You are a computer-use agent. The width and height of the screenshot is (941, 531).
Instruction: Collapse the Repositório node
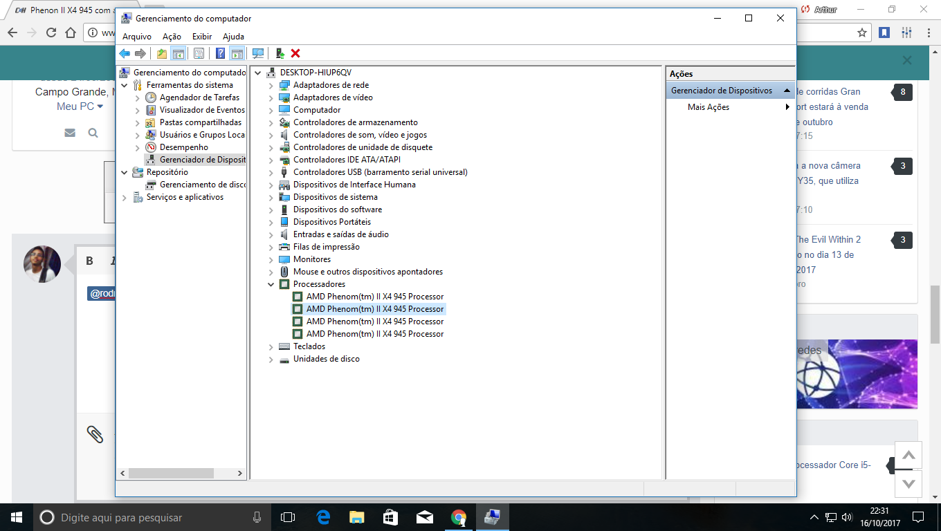[x=125, y=172]
